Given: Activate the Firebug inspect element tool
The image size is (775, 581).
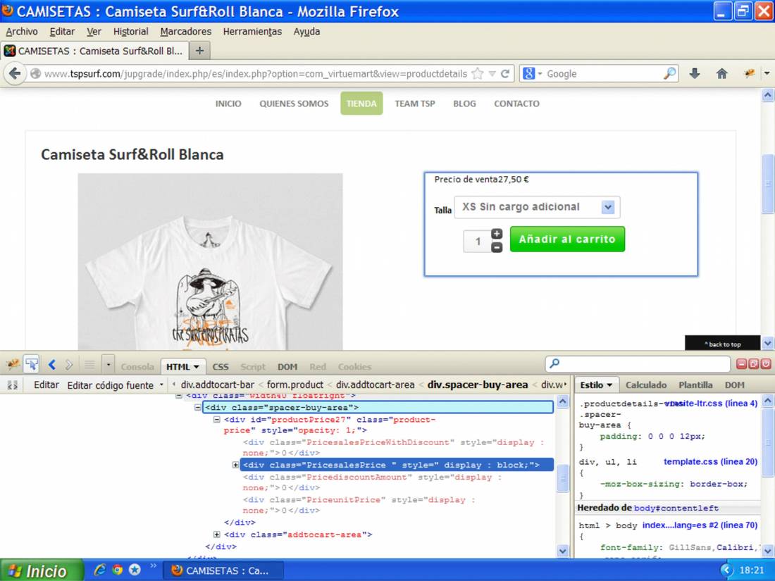Looking at the screenshot, I should [x=32, y=365].
